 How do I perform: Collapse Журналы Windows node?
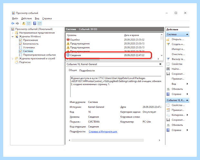(13, 36)
